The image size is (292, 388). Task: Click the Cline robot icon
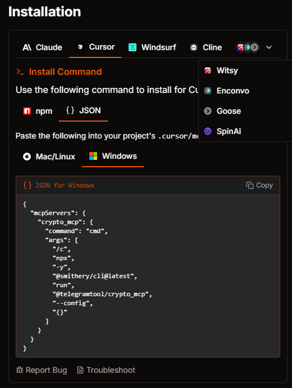pos(194,47)
